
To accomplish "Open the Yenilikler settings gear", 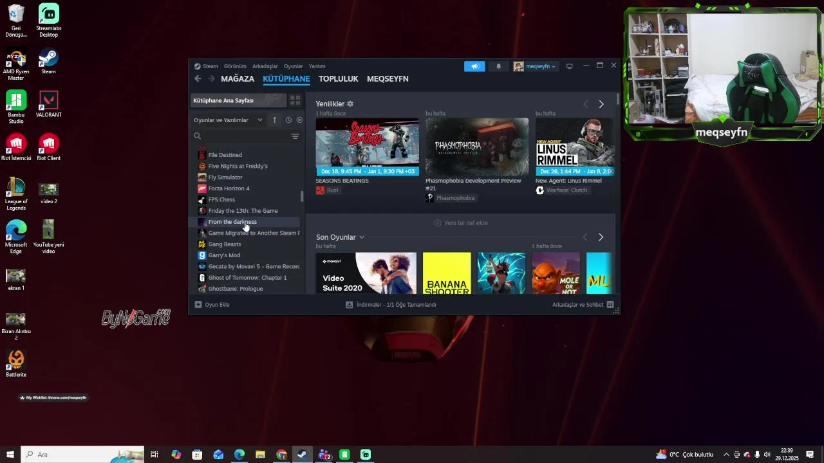I will (x=350, y=104).
